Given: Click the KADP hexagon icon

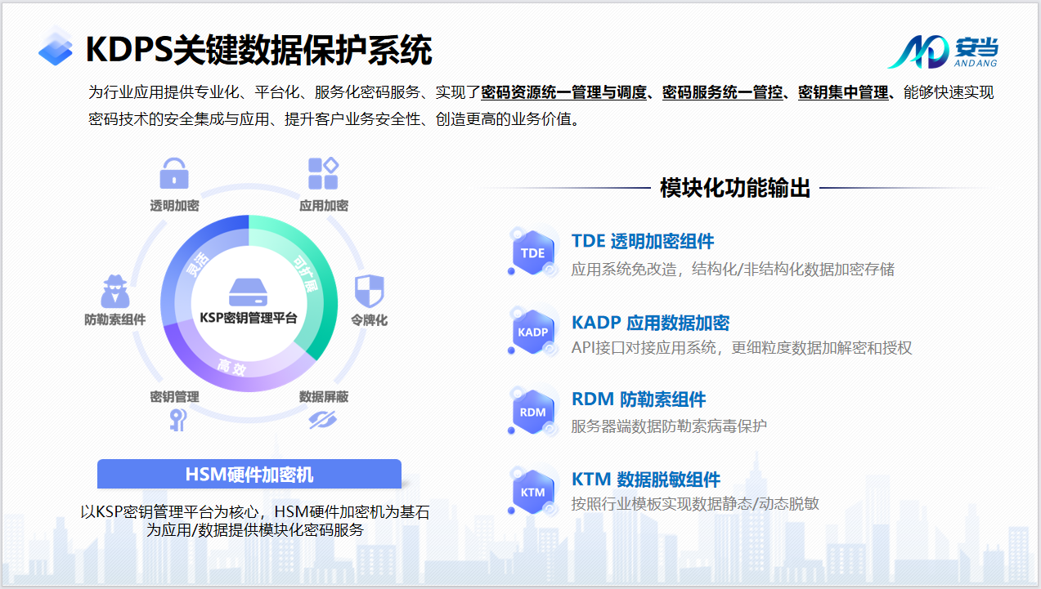Looking at the screenshot, I should click(532, 332).
